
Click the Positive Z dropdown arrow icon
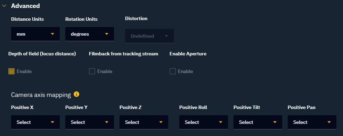coord(161,122)
